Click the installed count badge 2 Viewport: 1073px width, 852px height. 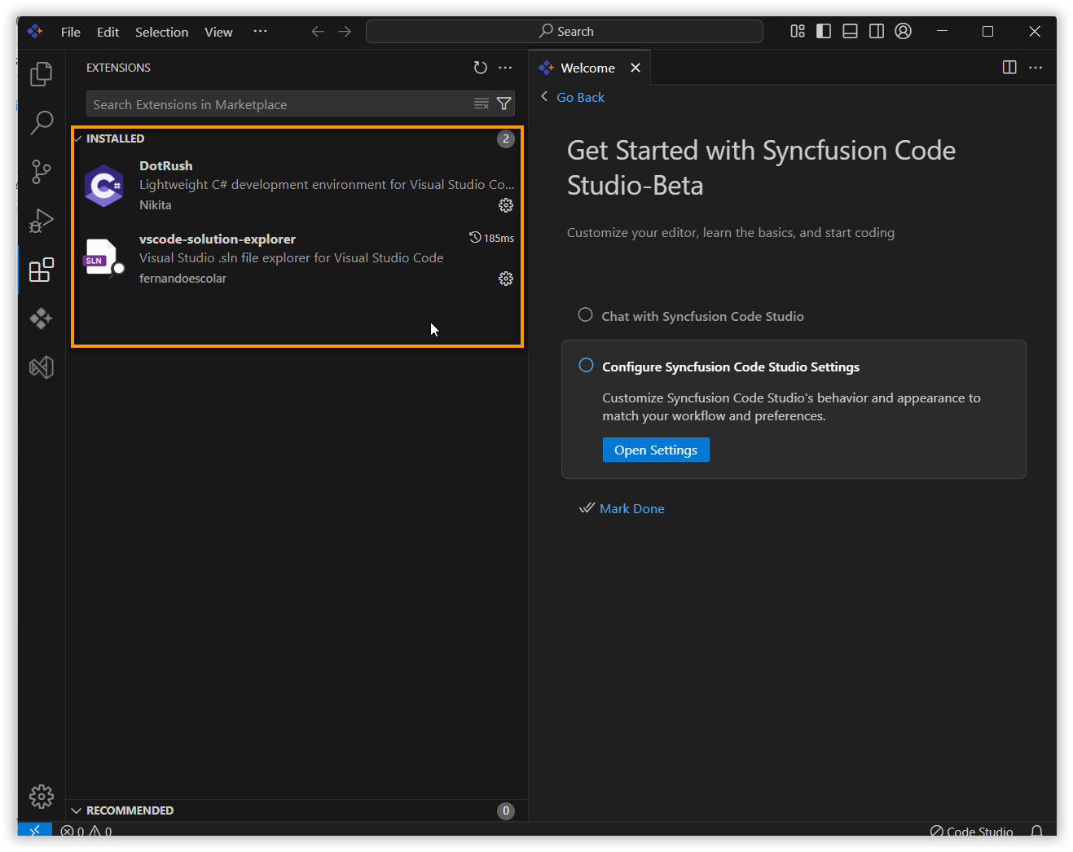[x=506, y=138]
